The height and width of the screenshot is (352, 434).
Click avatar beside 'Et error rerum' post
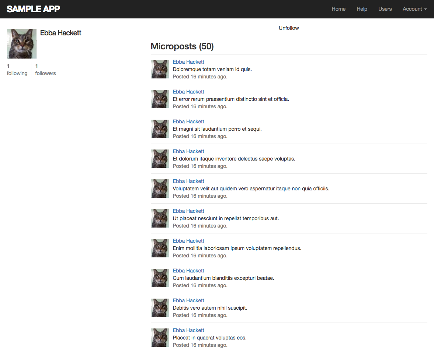(160, 99)
